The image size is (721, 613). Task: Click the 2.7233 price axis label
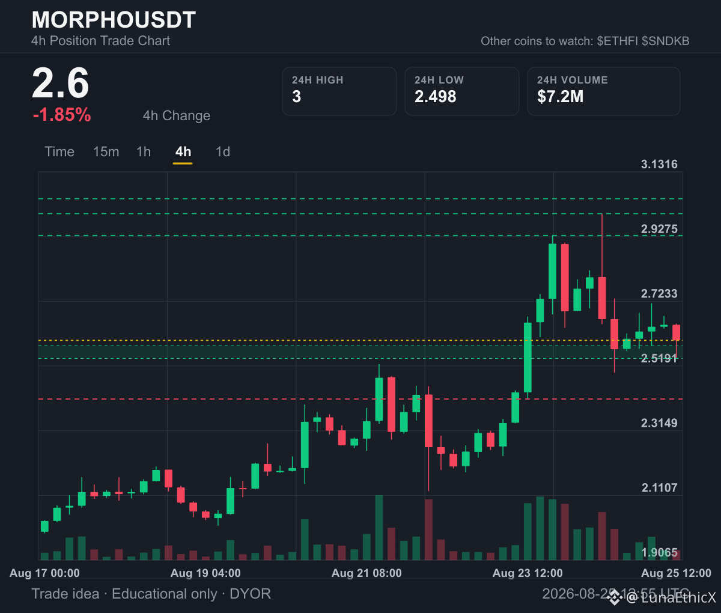pos(659,294)
